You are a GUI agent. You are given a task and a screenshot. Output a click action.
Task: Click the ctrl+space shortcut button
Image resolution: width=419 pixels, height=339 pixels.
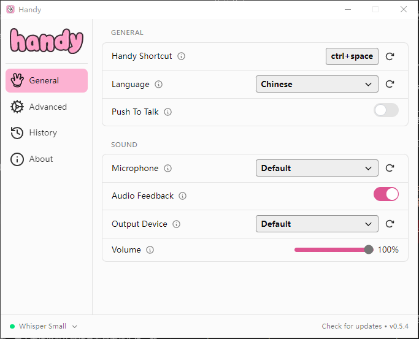tap(352, 56)
